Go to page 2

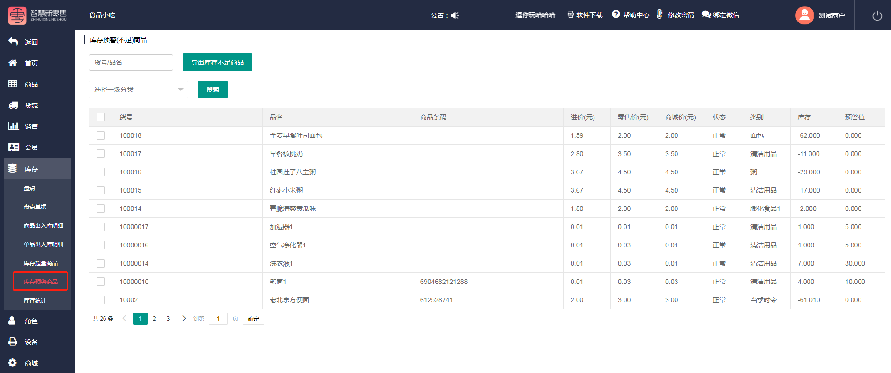[154, 319]
